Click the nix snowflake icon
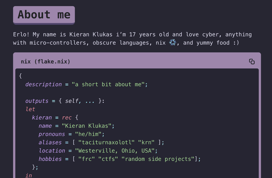Viewport: 272px width, 178px height. coord(173,43)
